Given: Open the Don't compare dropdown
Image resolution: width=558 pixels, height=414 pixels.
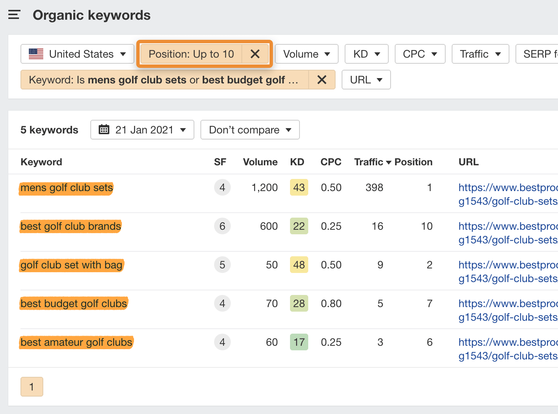Looking at the screenshot, I should coord(250,130).
